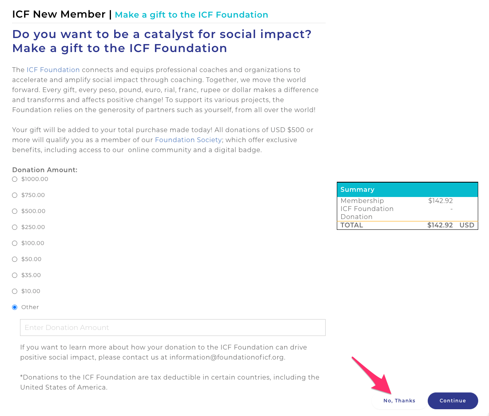Select the $500.00 donation amount

tap(15, 211)
